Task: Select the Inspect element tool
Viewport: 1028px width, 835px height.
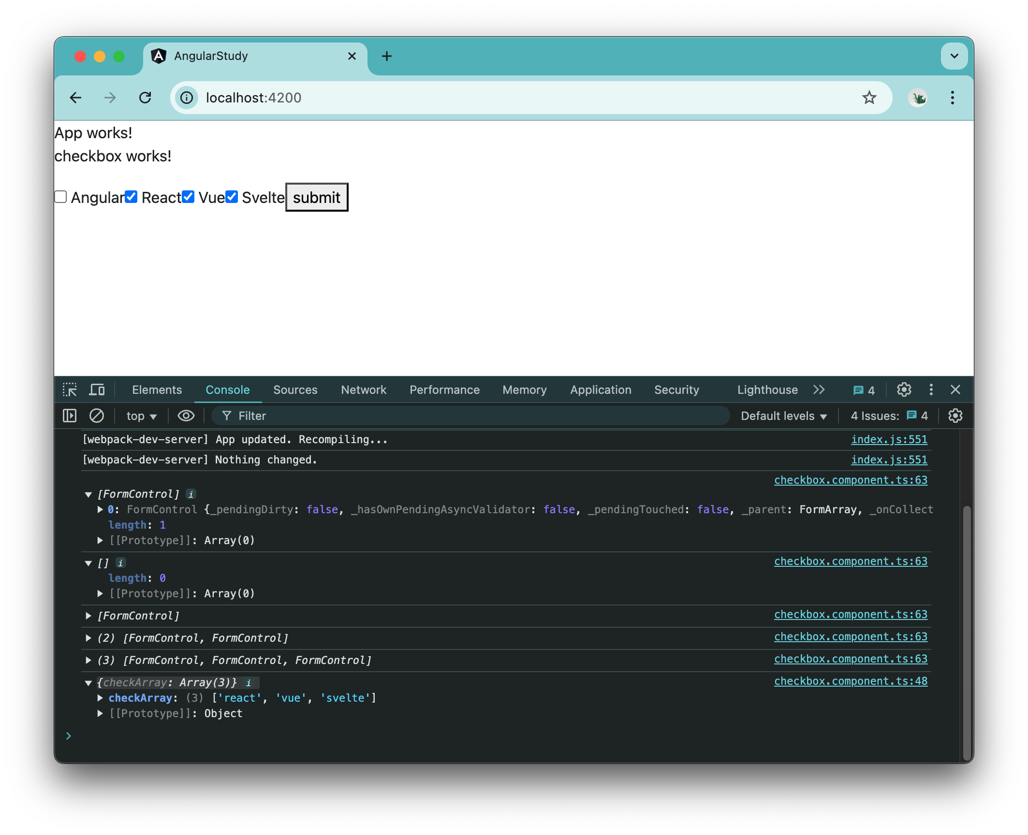Action: [70, 389]
